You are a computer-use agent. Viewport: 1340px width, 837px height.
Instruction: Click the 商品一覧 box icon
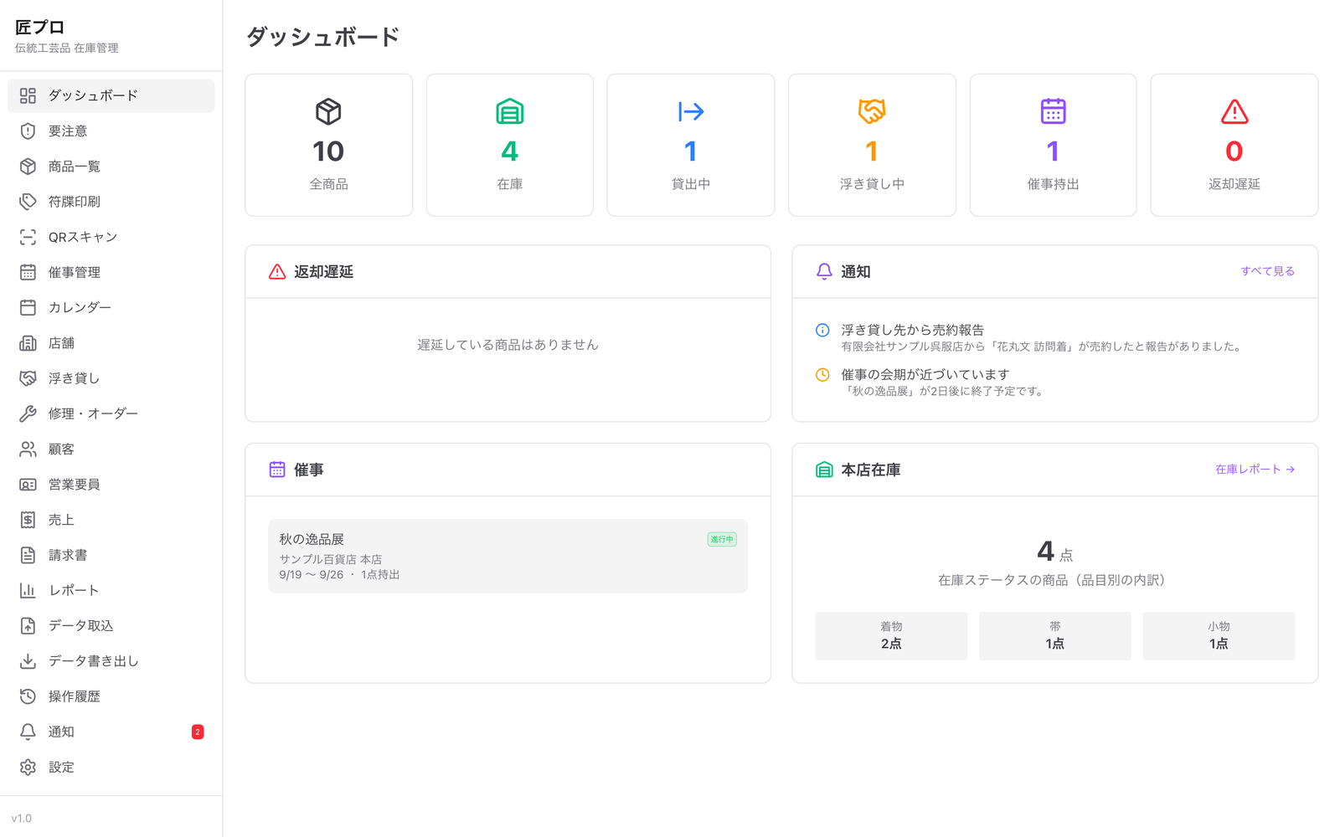click(x=28, y=167)
